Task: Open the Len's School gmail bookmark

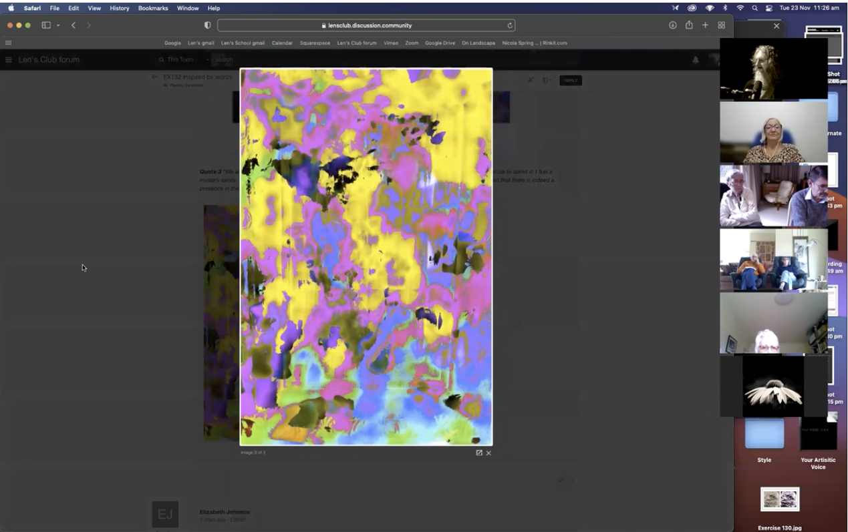Action: [243, 43]
